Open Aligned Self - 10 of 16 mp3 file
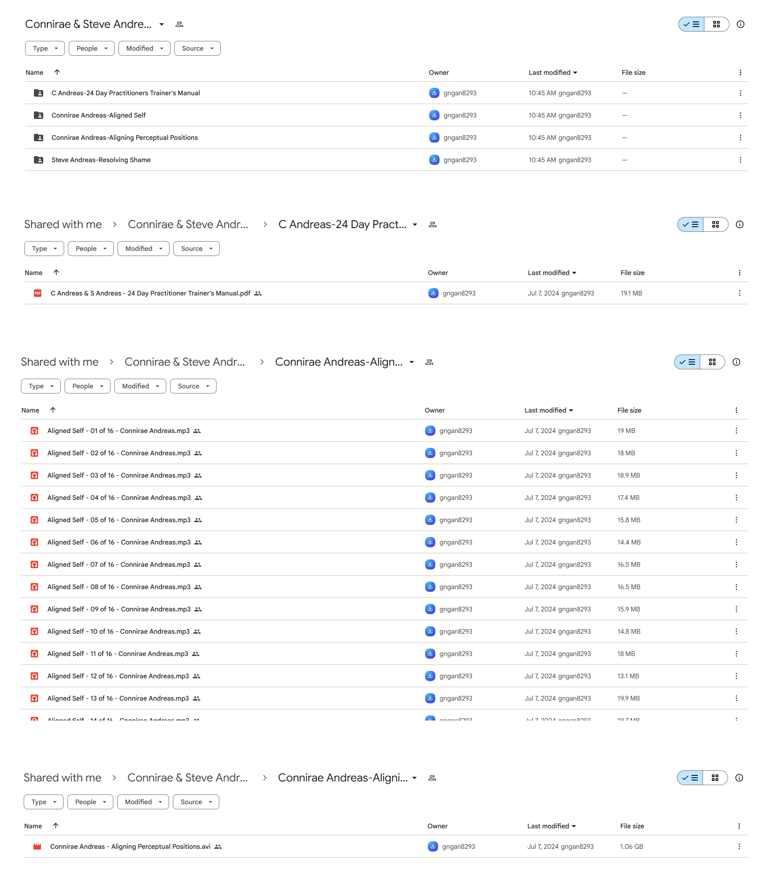Screen dimensions: 775x892 [x=118, y=631]
